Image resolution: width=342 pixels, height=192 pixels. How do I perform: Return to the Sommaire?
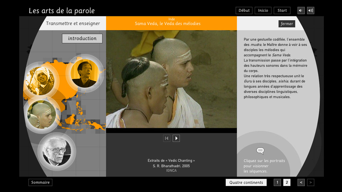[40, 182]
